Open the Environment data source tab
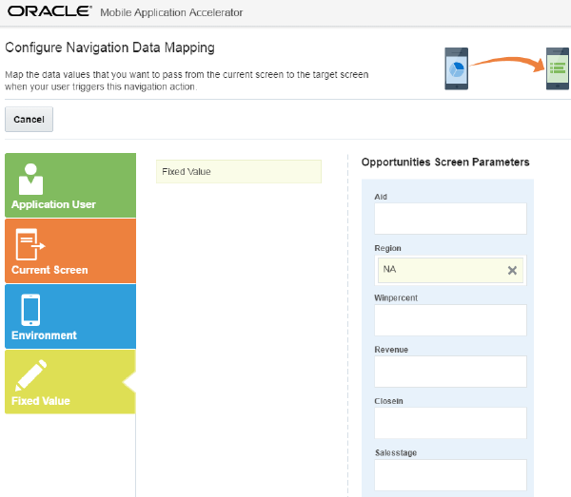The width and height of the screenshot is (571, 497). coord(44,335)
